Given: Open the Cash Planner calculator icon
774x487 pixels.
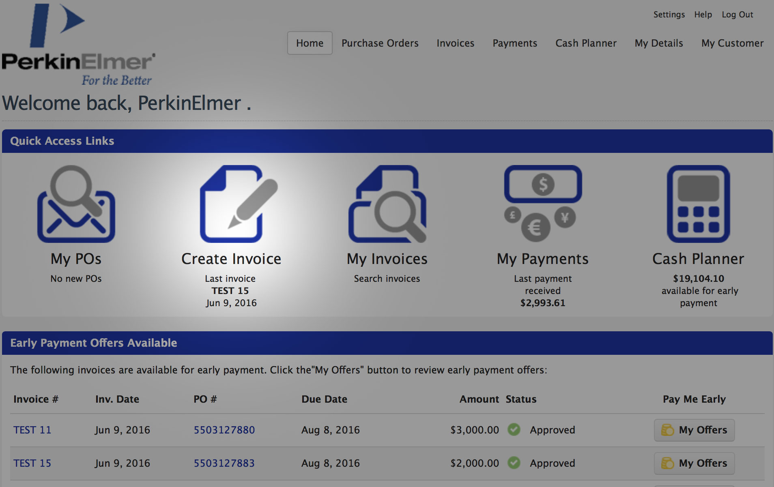Looking at the screenshot, I should point(699,204).
